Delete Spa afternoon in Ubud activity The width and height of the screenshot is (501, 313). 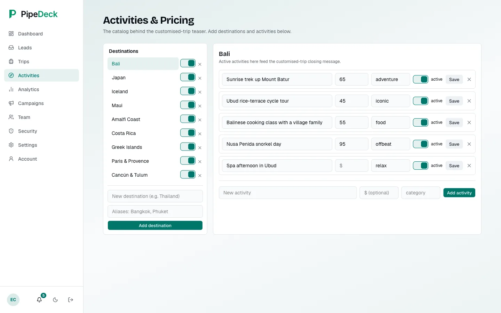pyautogui.click(x=469, y=166)
